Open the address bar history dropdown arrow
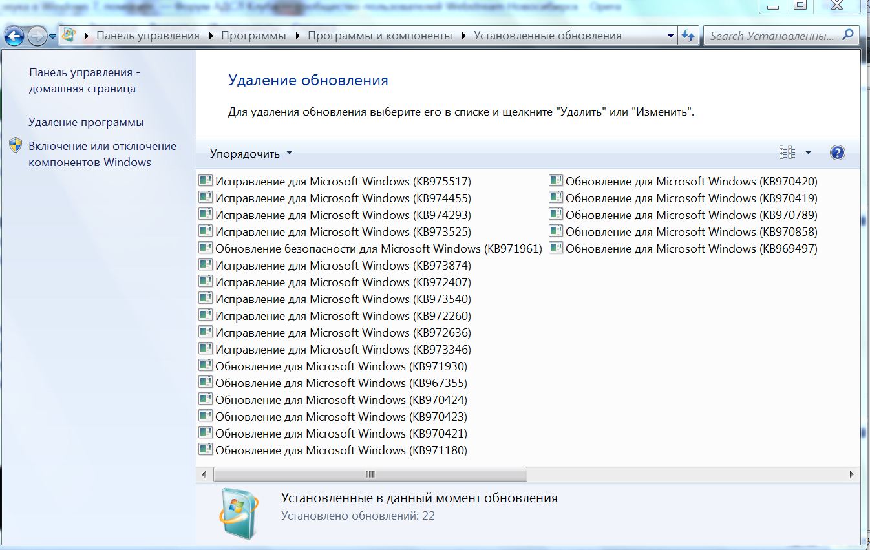Image resolution: width=870 pixels, height=550 pixels. pyautogui.click(x=672, y=36)
